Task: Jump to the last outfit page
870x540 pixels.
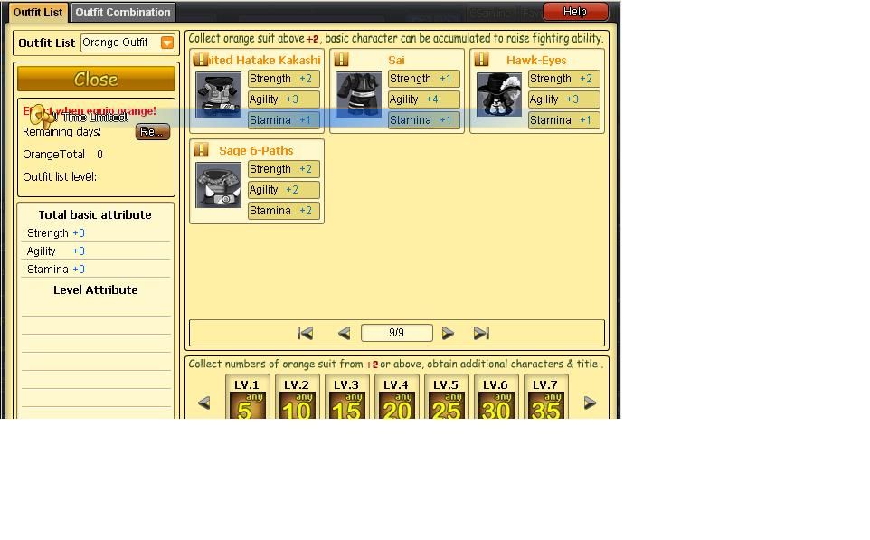Action: 481,333
